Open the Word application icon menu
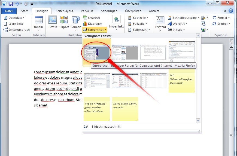 tap(4, 4)
